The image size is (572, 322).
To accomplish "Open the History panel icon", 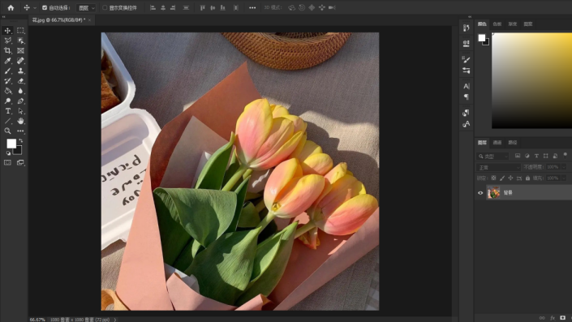I will 467,28.
